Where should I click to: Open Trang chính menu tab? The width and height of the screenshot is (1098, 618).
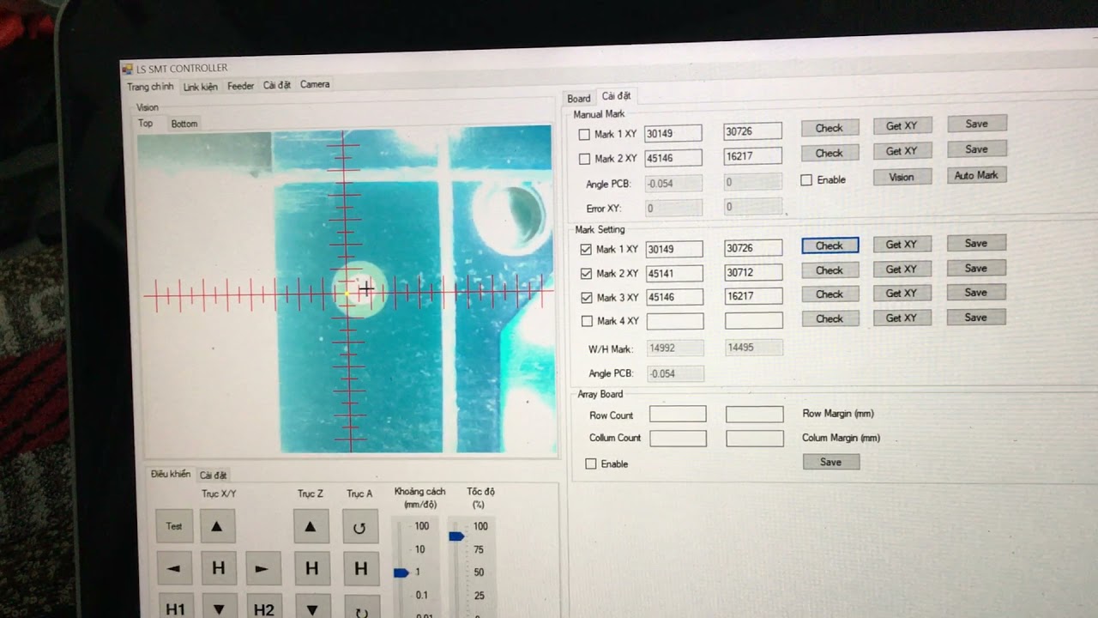150,87
